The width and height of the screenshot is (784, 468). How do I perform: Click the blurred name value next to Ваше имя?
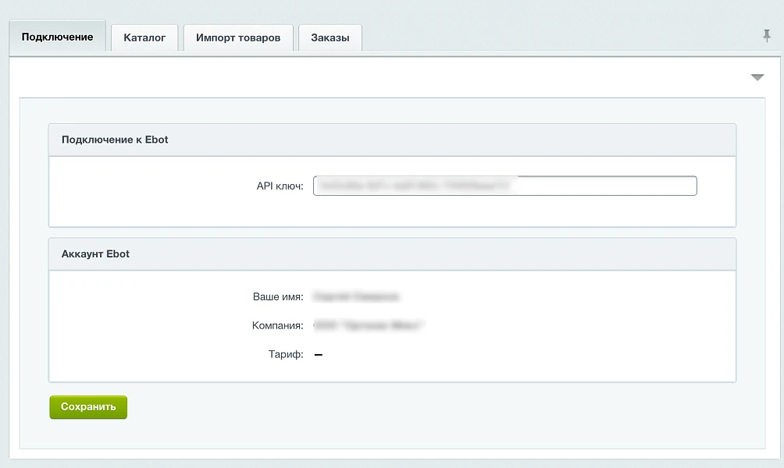click(356, 296)
